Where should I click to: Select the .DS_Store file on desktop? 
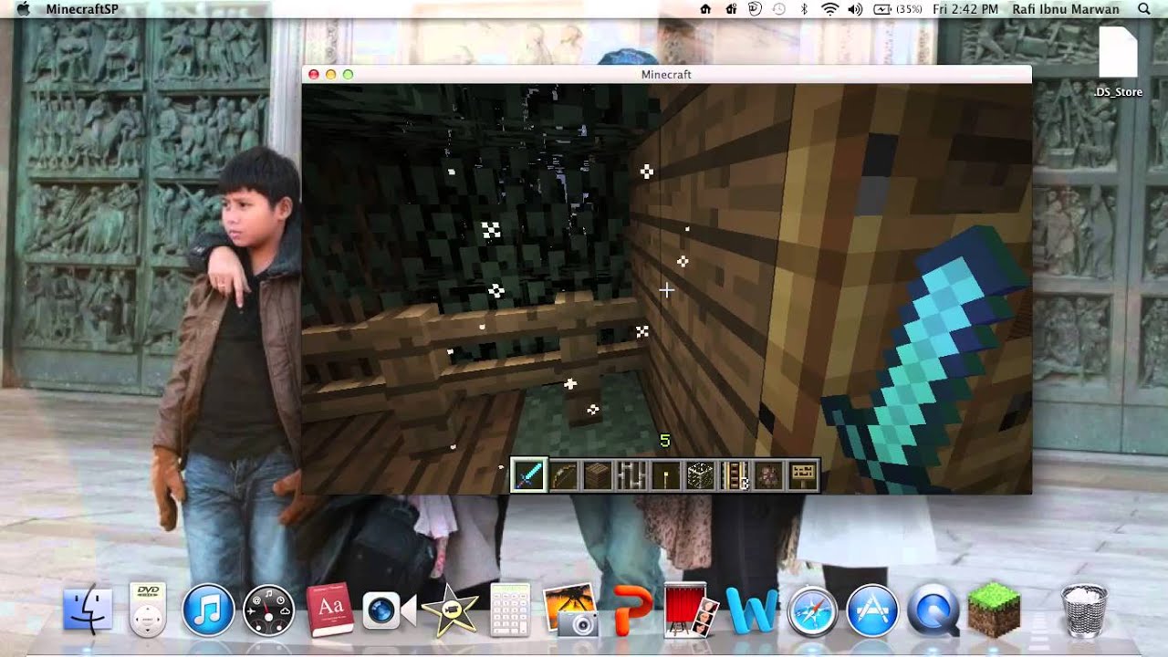(x=1118, y=62)
